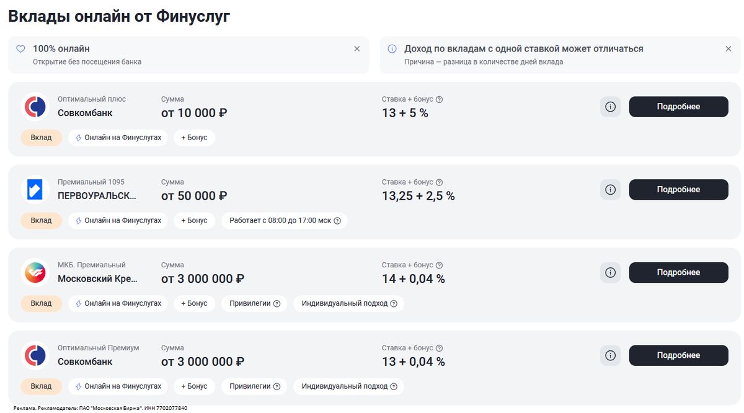This screenshot has height=413, width=744.
Task: Click the rate "13 + 0,04 %"
Action: pos(414,362)
